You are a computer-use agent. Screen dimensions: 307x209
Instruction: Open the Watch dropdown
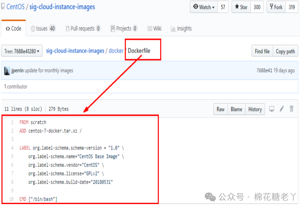pos(204,7)
